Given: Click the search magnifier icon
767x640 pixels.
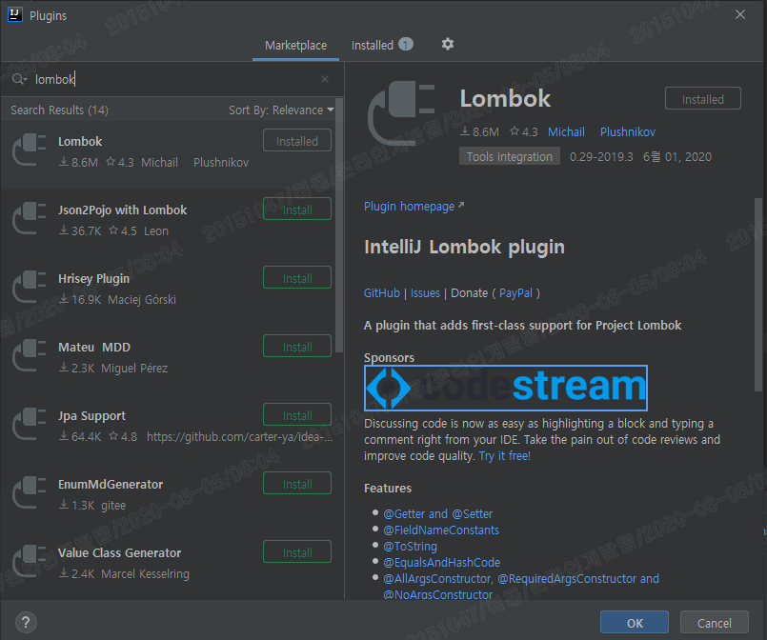Looking at the screenshot, I should pyautogui.click(x=18, y=79).
